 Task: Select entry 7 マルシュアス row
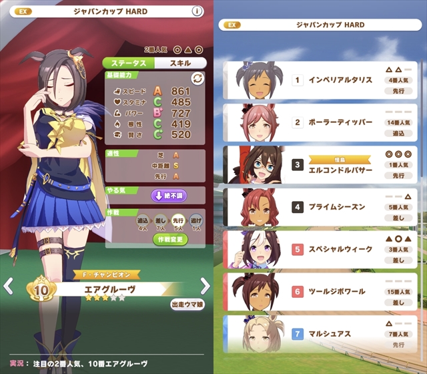(320, 334)
